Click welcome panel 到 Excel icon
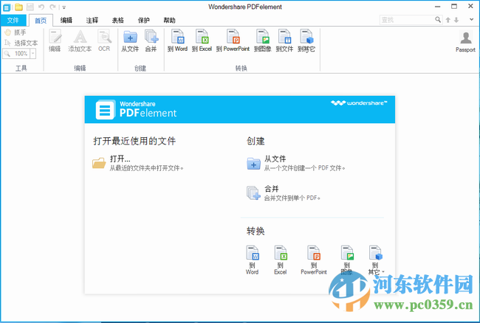Viewport: 480px width, 323px height. coord(281,260)
